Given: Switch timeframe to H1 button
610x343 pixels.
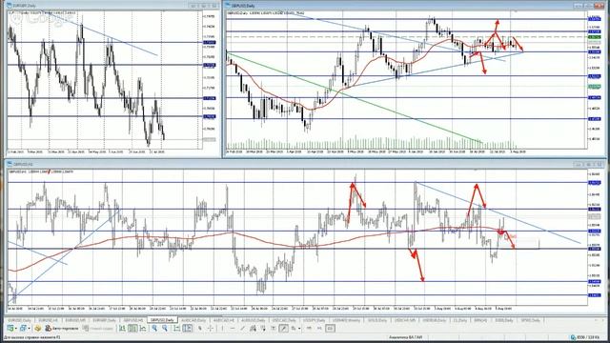Looking at the screenshot, I should [320, 328].
